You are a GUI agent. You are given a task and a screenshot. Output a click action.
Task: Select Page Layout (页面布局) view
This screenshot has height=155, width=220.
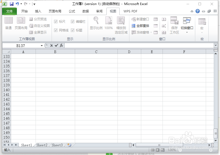21,25
